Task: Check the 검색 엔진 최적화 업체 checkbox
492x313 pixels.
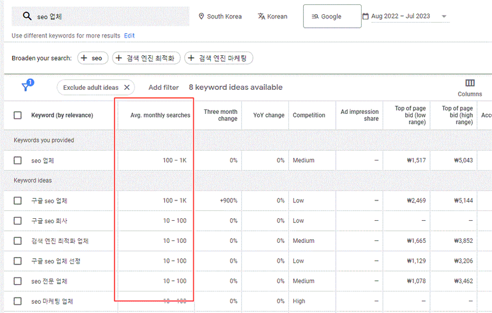Action: (18, 241)
